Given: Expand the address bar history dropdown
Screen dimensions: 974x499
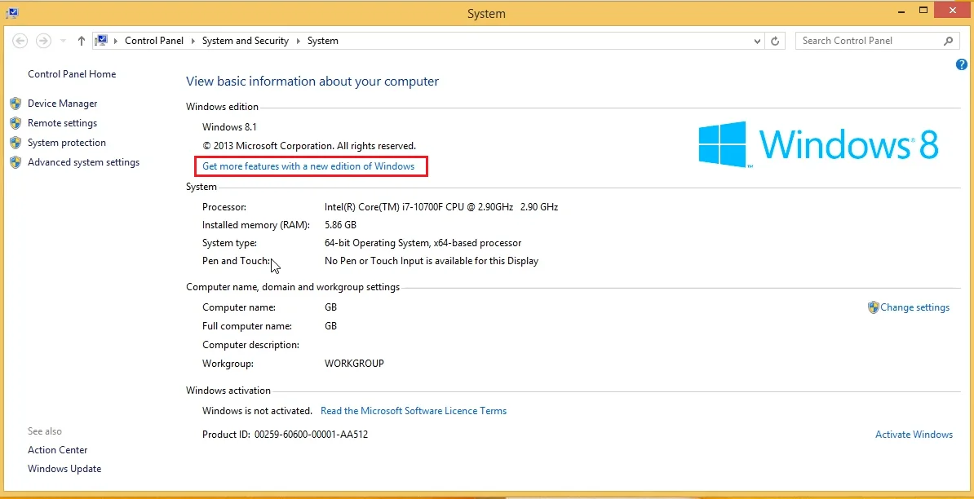Looking at the screenshot, I should point(758,41).
